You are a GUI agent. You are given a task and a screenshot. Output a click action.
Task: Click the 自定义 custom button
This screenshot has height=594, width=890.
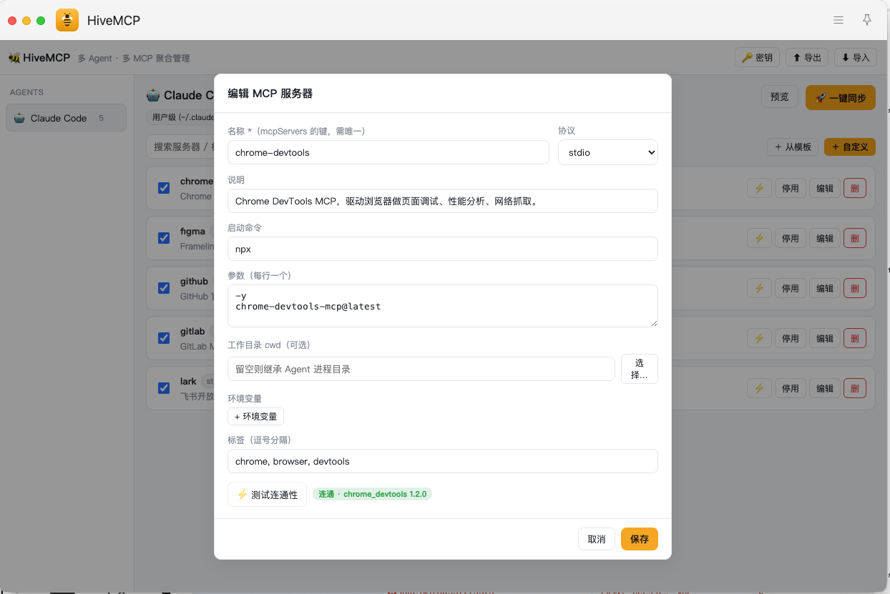click(850, 147)
